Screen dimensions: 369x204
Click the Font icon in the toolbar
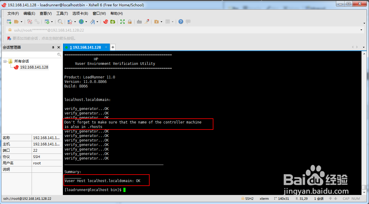[92, 22]
